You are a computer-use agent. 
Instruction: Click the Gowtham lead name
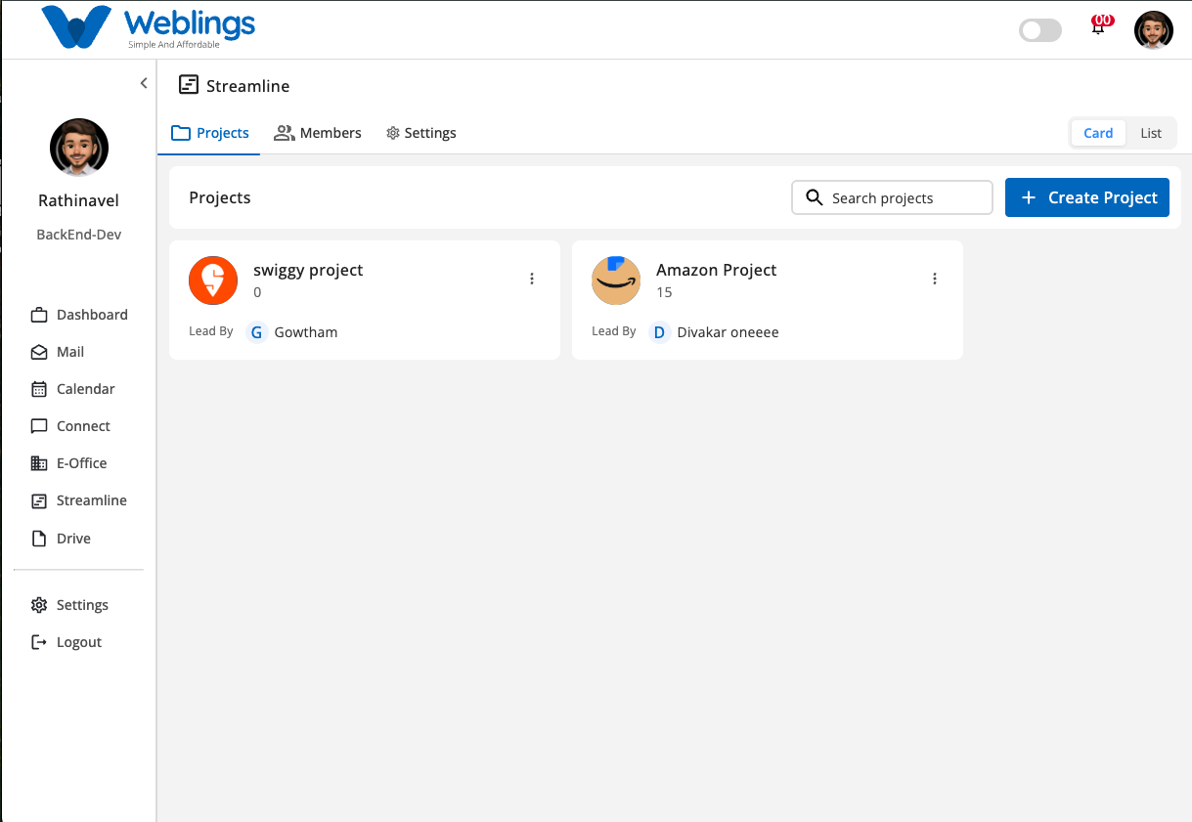pyautogui.click(x=306, y=332)
